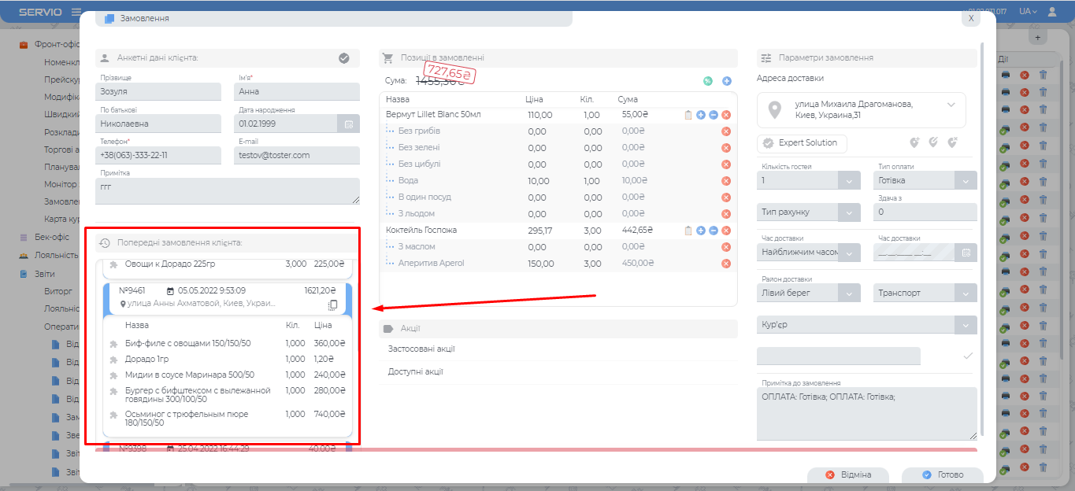Click the green percent discount icon
Viewport: 1075px width, 491px height.
coord(707,81)
